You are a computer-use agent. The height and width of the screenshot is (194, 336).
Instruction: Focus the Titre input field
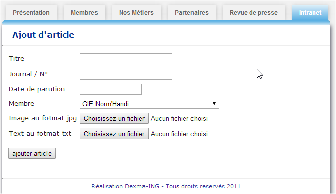126,59
